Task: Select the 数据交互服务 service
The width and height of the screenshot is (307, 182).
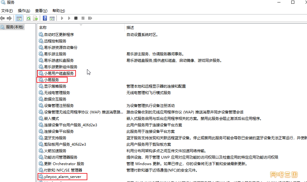Action: pos(55,99)
